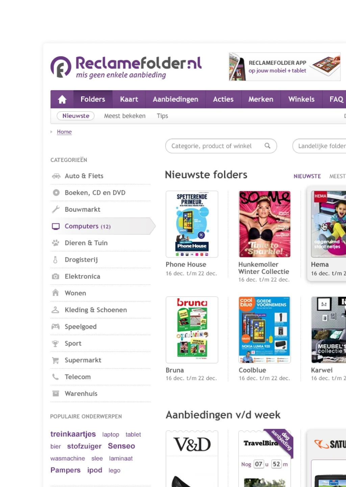Click the treinkaartjes tag

73,434
